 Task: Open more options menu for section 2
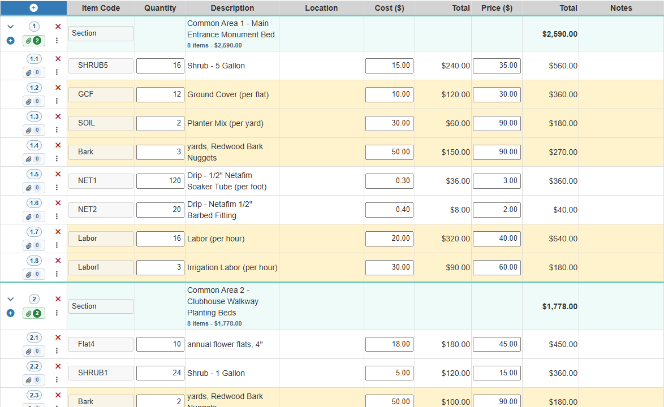coord(57,313)
